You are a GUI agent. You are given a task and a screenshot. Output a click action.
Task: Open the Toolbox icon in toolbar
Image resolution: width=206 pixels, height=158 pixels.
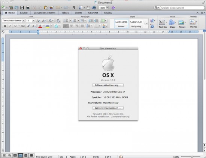pos(88,7)
